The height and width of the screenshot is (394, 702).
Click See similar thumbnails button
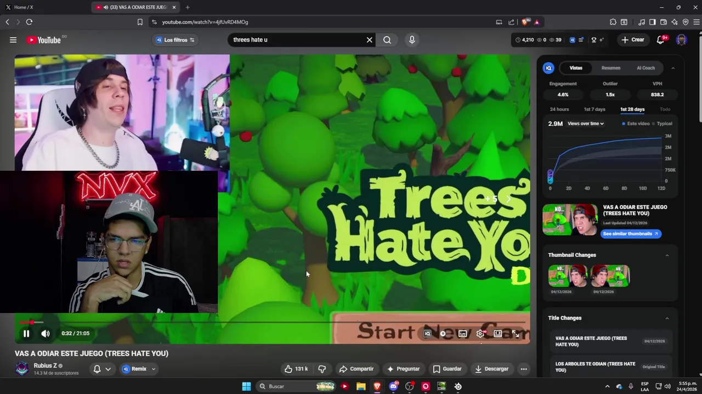[x=631, y=234]
